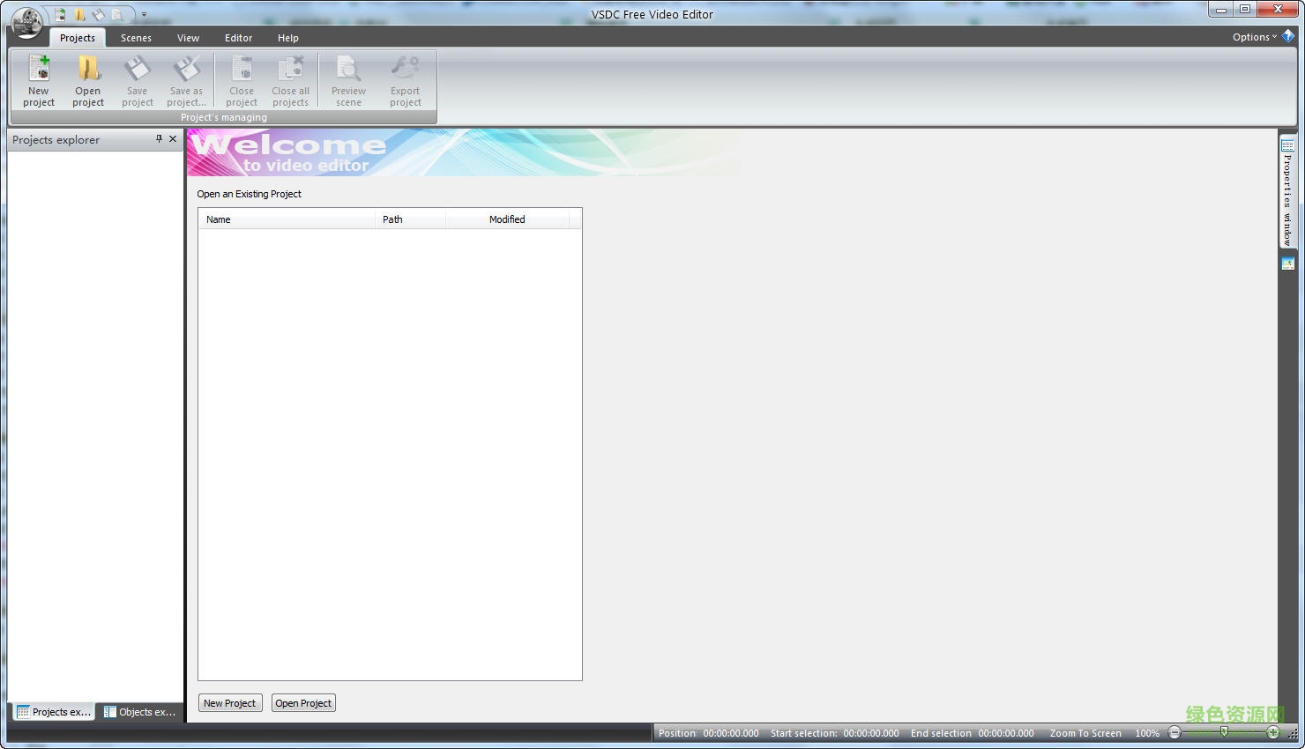This screenshot has height=749, width=1305.
Task: Sort the project list by the Modified column
Action: (x=507, y=219)
